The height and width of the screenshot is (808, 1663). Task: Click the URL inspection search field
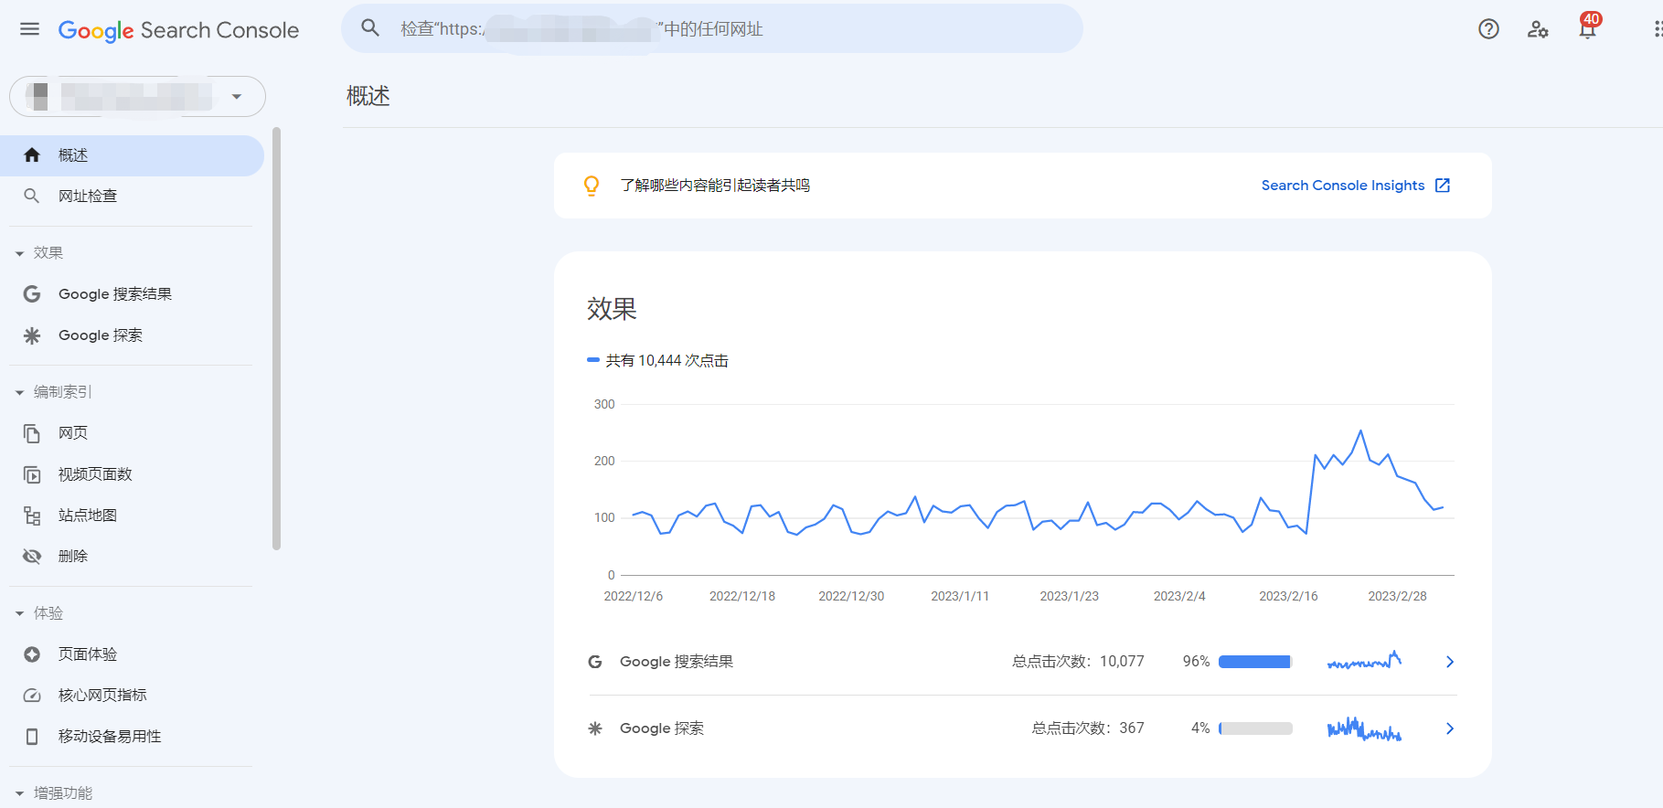click(x=713, y=29)
